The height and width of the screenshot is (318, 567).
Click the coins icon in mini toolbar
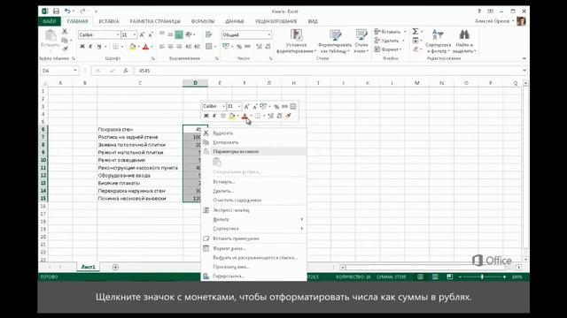[263, 106]
